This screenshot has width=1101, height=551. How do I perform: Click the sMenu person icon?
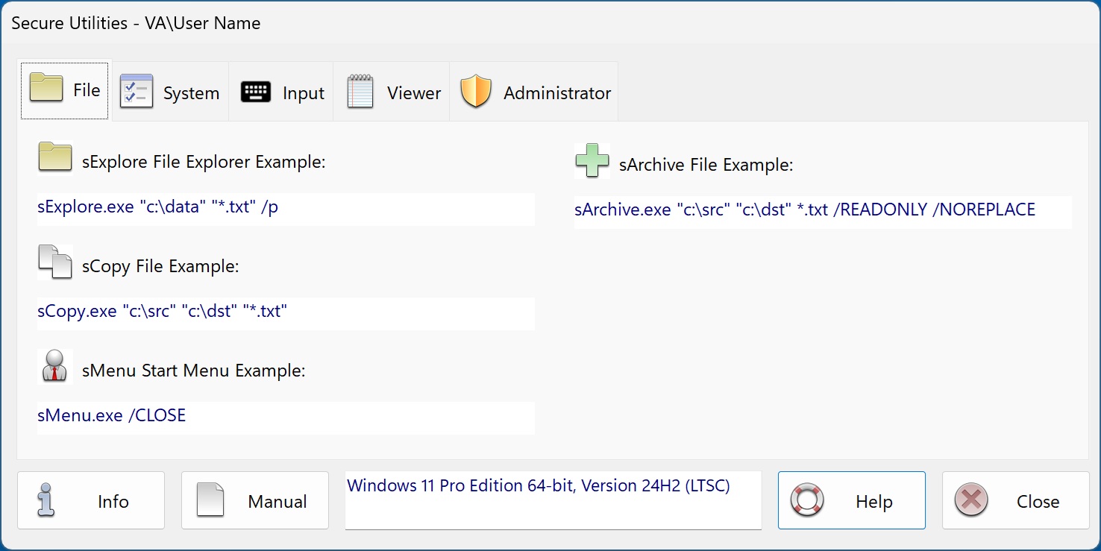pyautogui.click(x=54, y=366)
